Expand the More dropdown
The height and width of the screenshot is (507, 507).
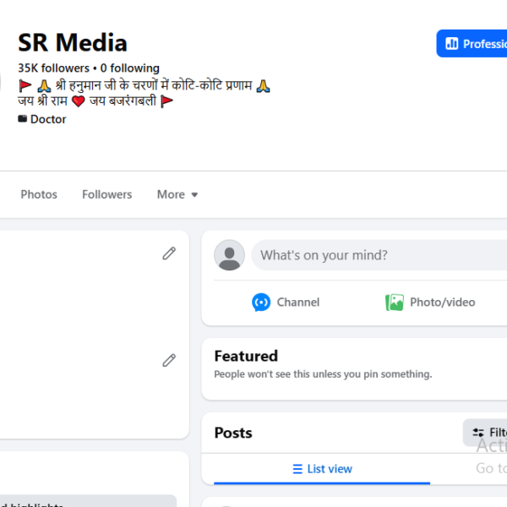coord(177,194)
